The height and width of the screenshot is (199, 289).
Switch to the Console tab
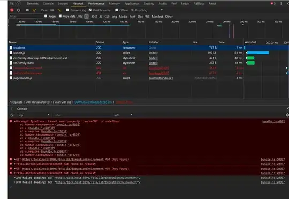(x=48, y=4)
